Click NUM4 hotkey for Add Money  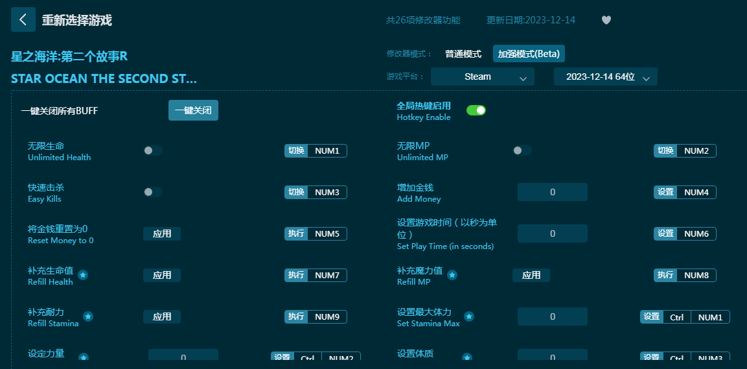pyautogui.click(x=696, y=192)
